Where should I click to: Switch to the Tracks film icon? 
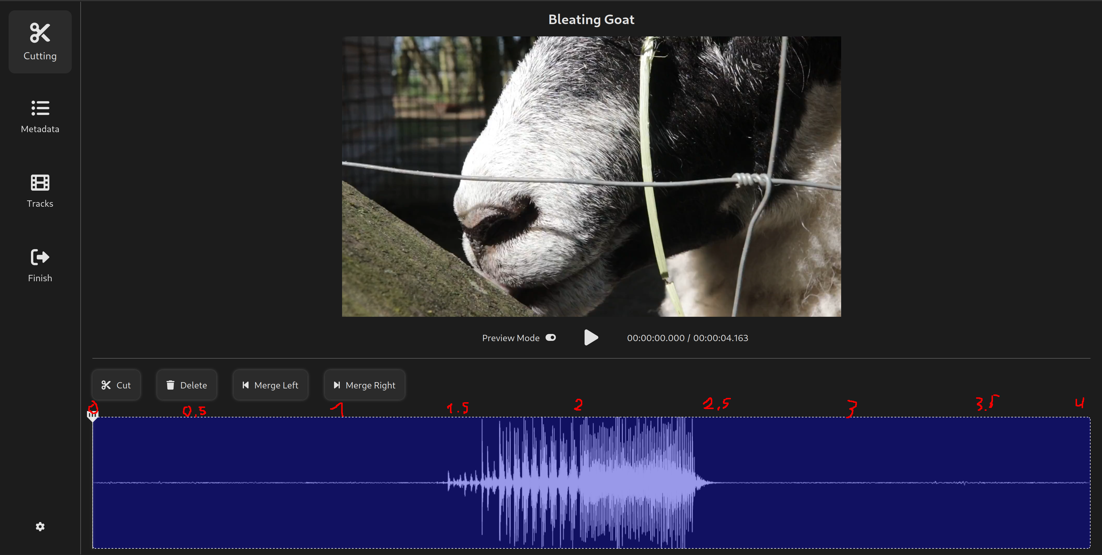40,183
